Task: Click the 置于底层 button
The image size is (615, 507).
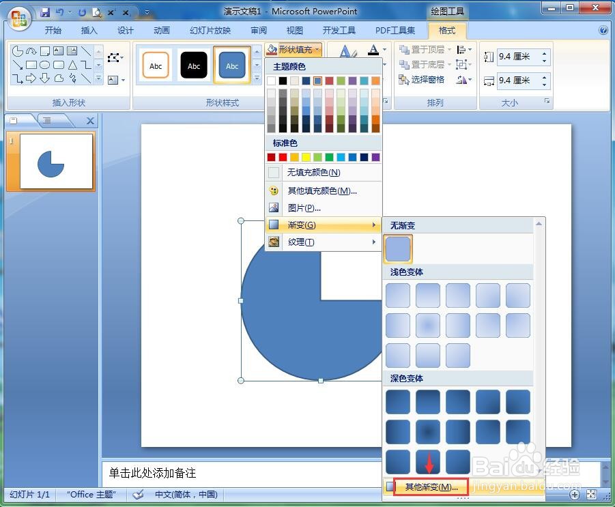Action: pyautogui.click(x=422, y=64)
